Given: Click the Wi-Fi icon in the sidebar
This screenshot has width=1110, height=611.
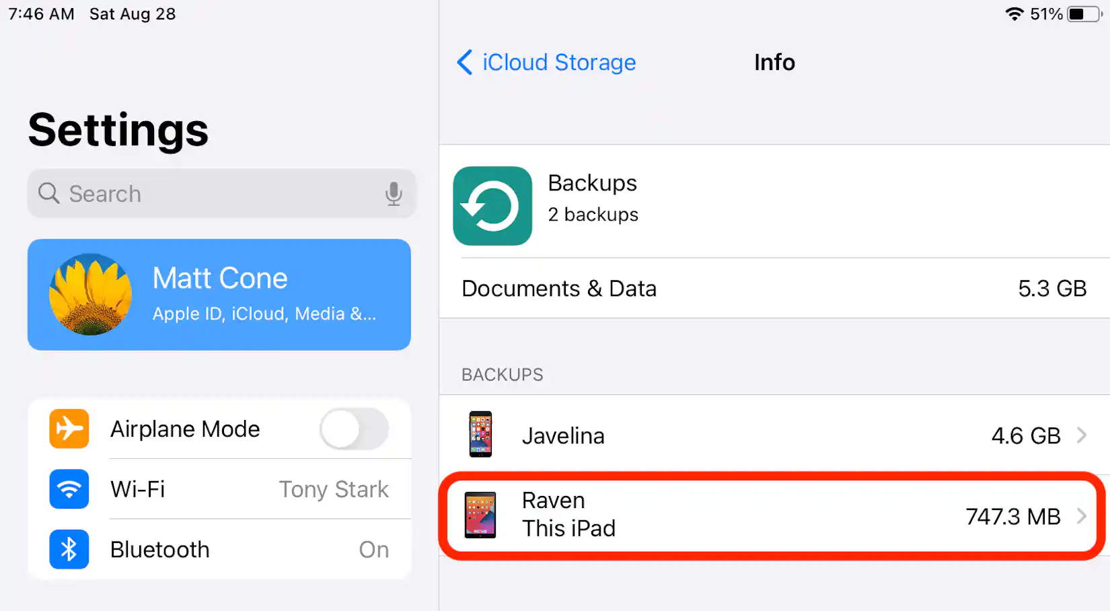Looking at the screenshot, I should point(69,489).
